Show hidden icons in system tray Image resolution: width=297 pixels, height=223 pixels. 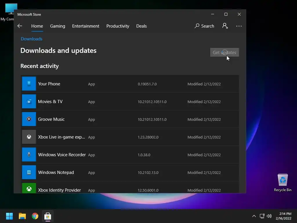(254, 216)
